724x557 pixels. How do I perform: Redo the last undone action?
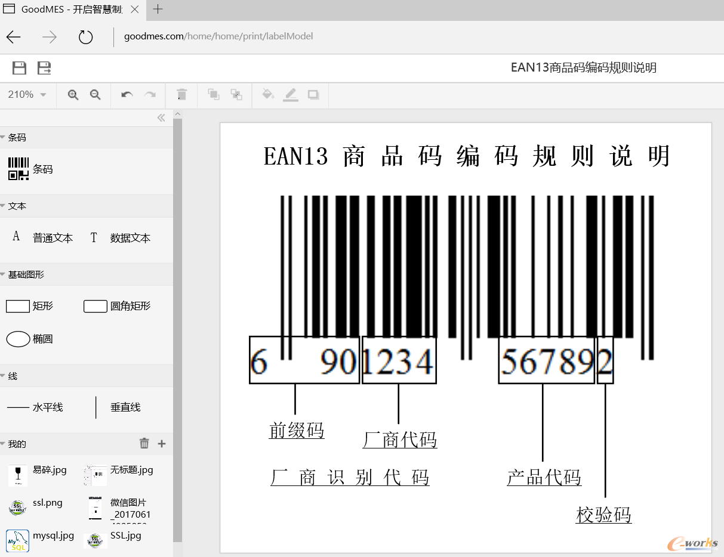click(x=150, y=95)
